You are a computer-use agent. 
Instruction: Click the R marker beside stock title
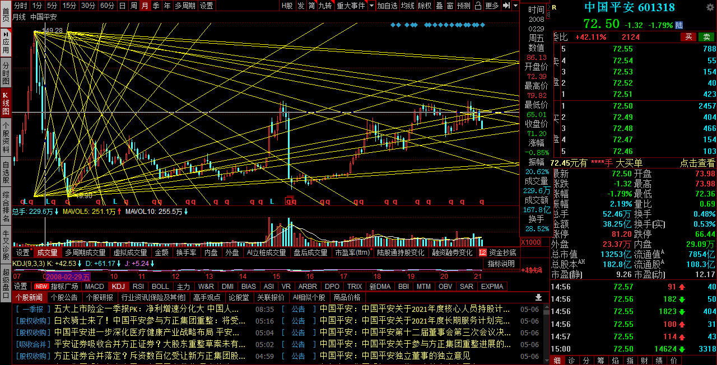pos(554,7)
